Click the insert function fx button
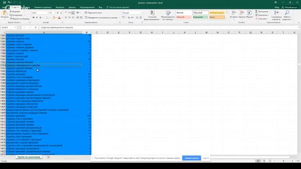The image size is (301, 169). [x=36, y=27]
